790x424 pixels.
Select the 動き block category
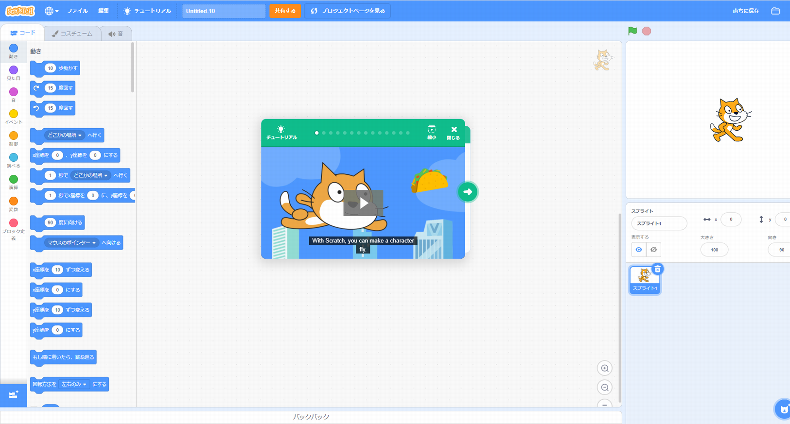pos(14,51)
